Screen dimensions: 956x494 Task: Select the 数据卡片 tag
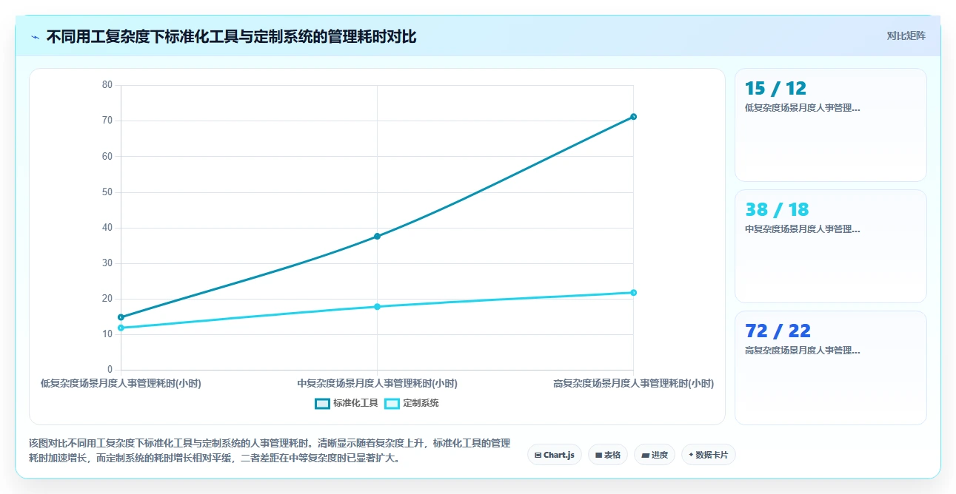(709, 455)
